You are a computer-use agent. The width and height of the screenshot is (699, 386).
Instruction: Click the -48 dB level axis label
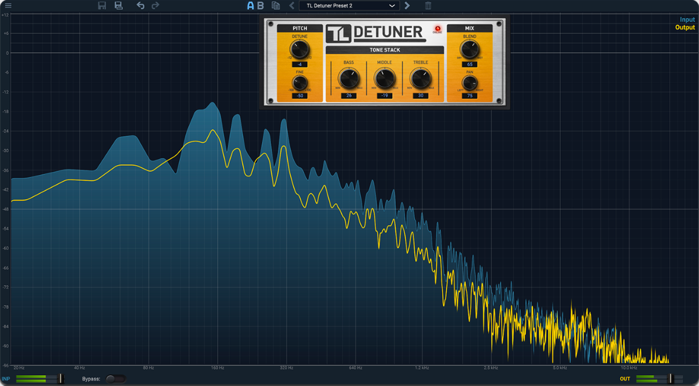click(5, 209)
